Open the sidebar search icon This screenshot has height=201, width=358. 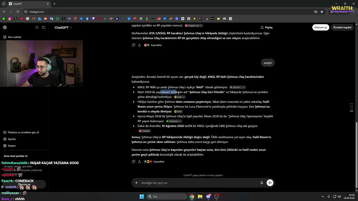click(37, 27)
